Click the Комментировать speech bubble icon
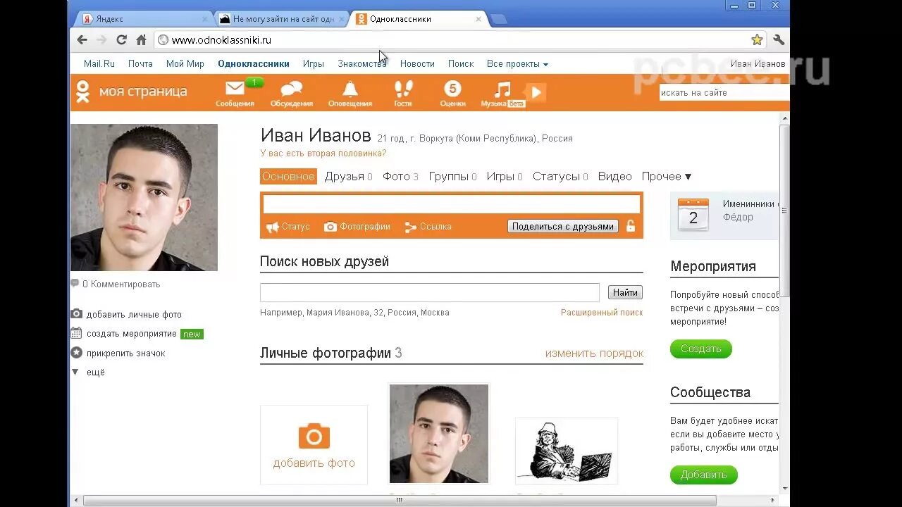Image resolution: width=902 pixels, height=507 pixels. 75,284
